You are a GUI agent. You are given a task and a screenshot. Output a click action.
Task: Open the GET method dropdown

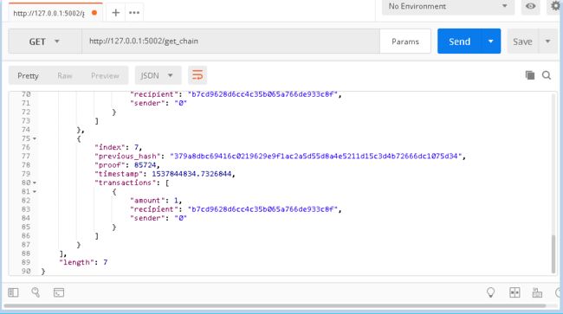(45, 42)
